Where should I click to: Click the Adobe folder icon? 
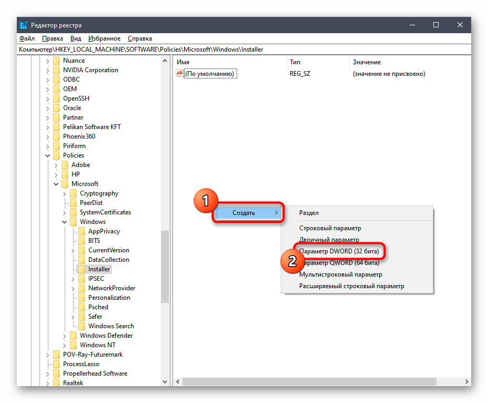tap(65, 165)
